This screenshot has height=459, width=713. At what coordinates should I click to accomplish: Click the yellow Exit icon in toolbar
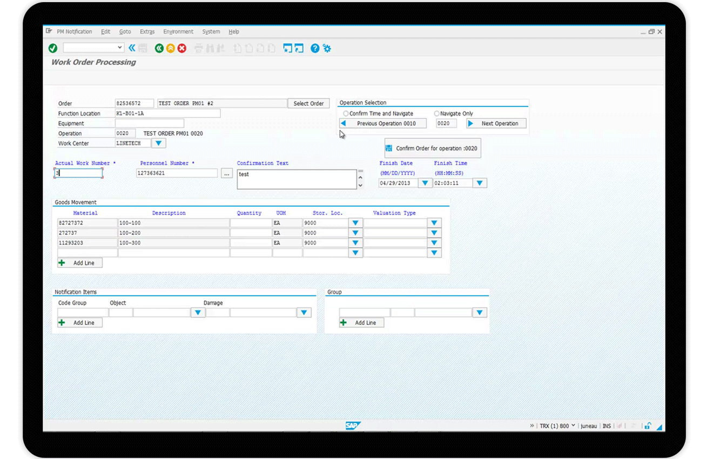point(170,49)
